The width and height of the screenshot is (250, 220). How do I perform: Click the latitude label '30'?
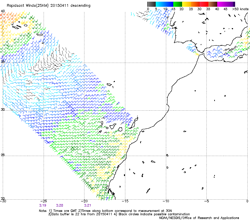pos(3,110)
